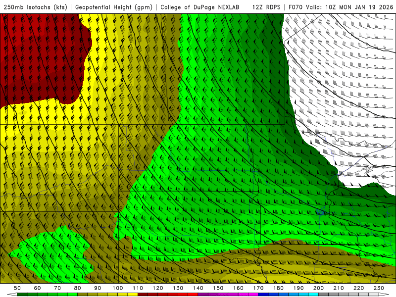396x297 pixels.
Task: Click the 'College of DuPage NEXLAB' label
Action: 199,7
